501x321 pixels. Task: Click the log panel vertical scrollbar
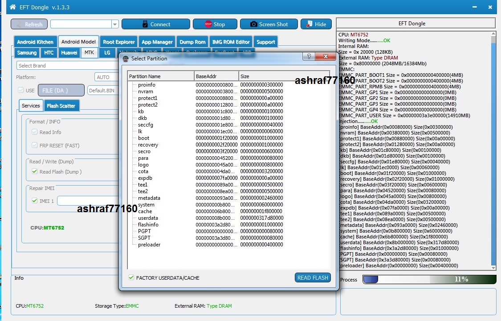pos(493,151)
